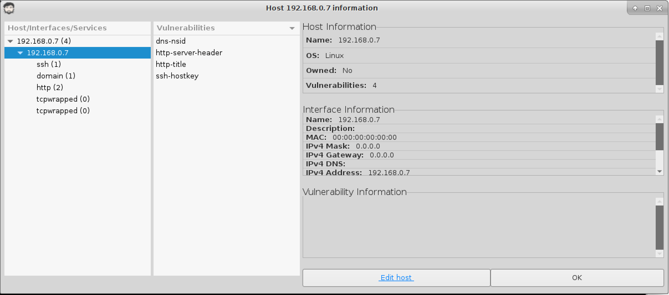The width and height of the screenshot is (669, 295).
Task: Click the Edit host link
Action: [x=396, y=278]
